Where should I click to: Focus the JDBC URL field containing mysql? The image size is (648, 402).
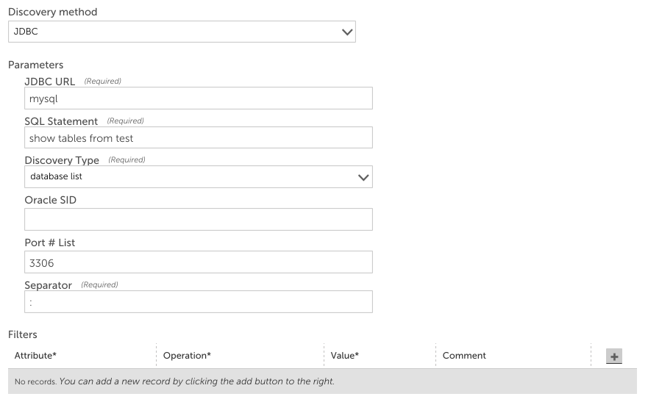click(198, 98)
